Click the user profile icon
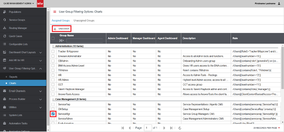The height and width of the screenshot is (132, 284). pos(279,4)
